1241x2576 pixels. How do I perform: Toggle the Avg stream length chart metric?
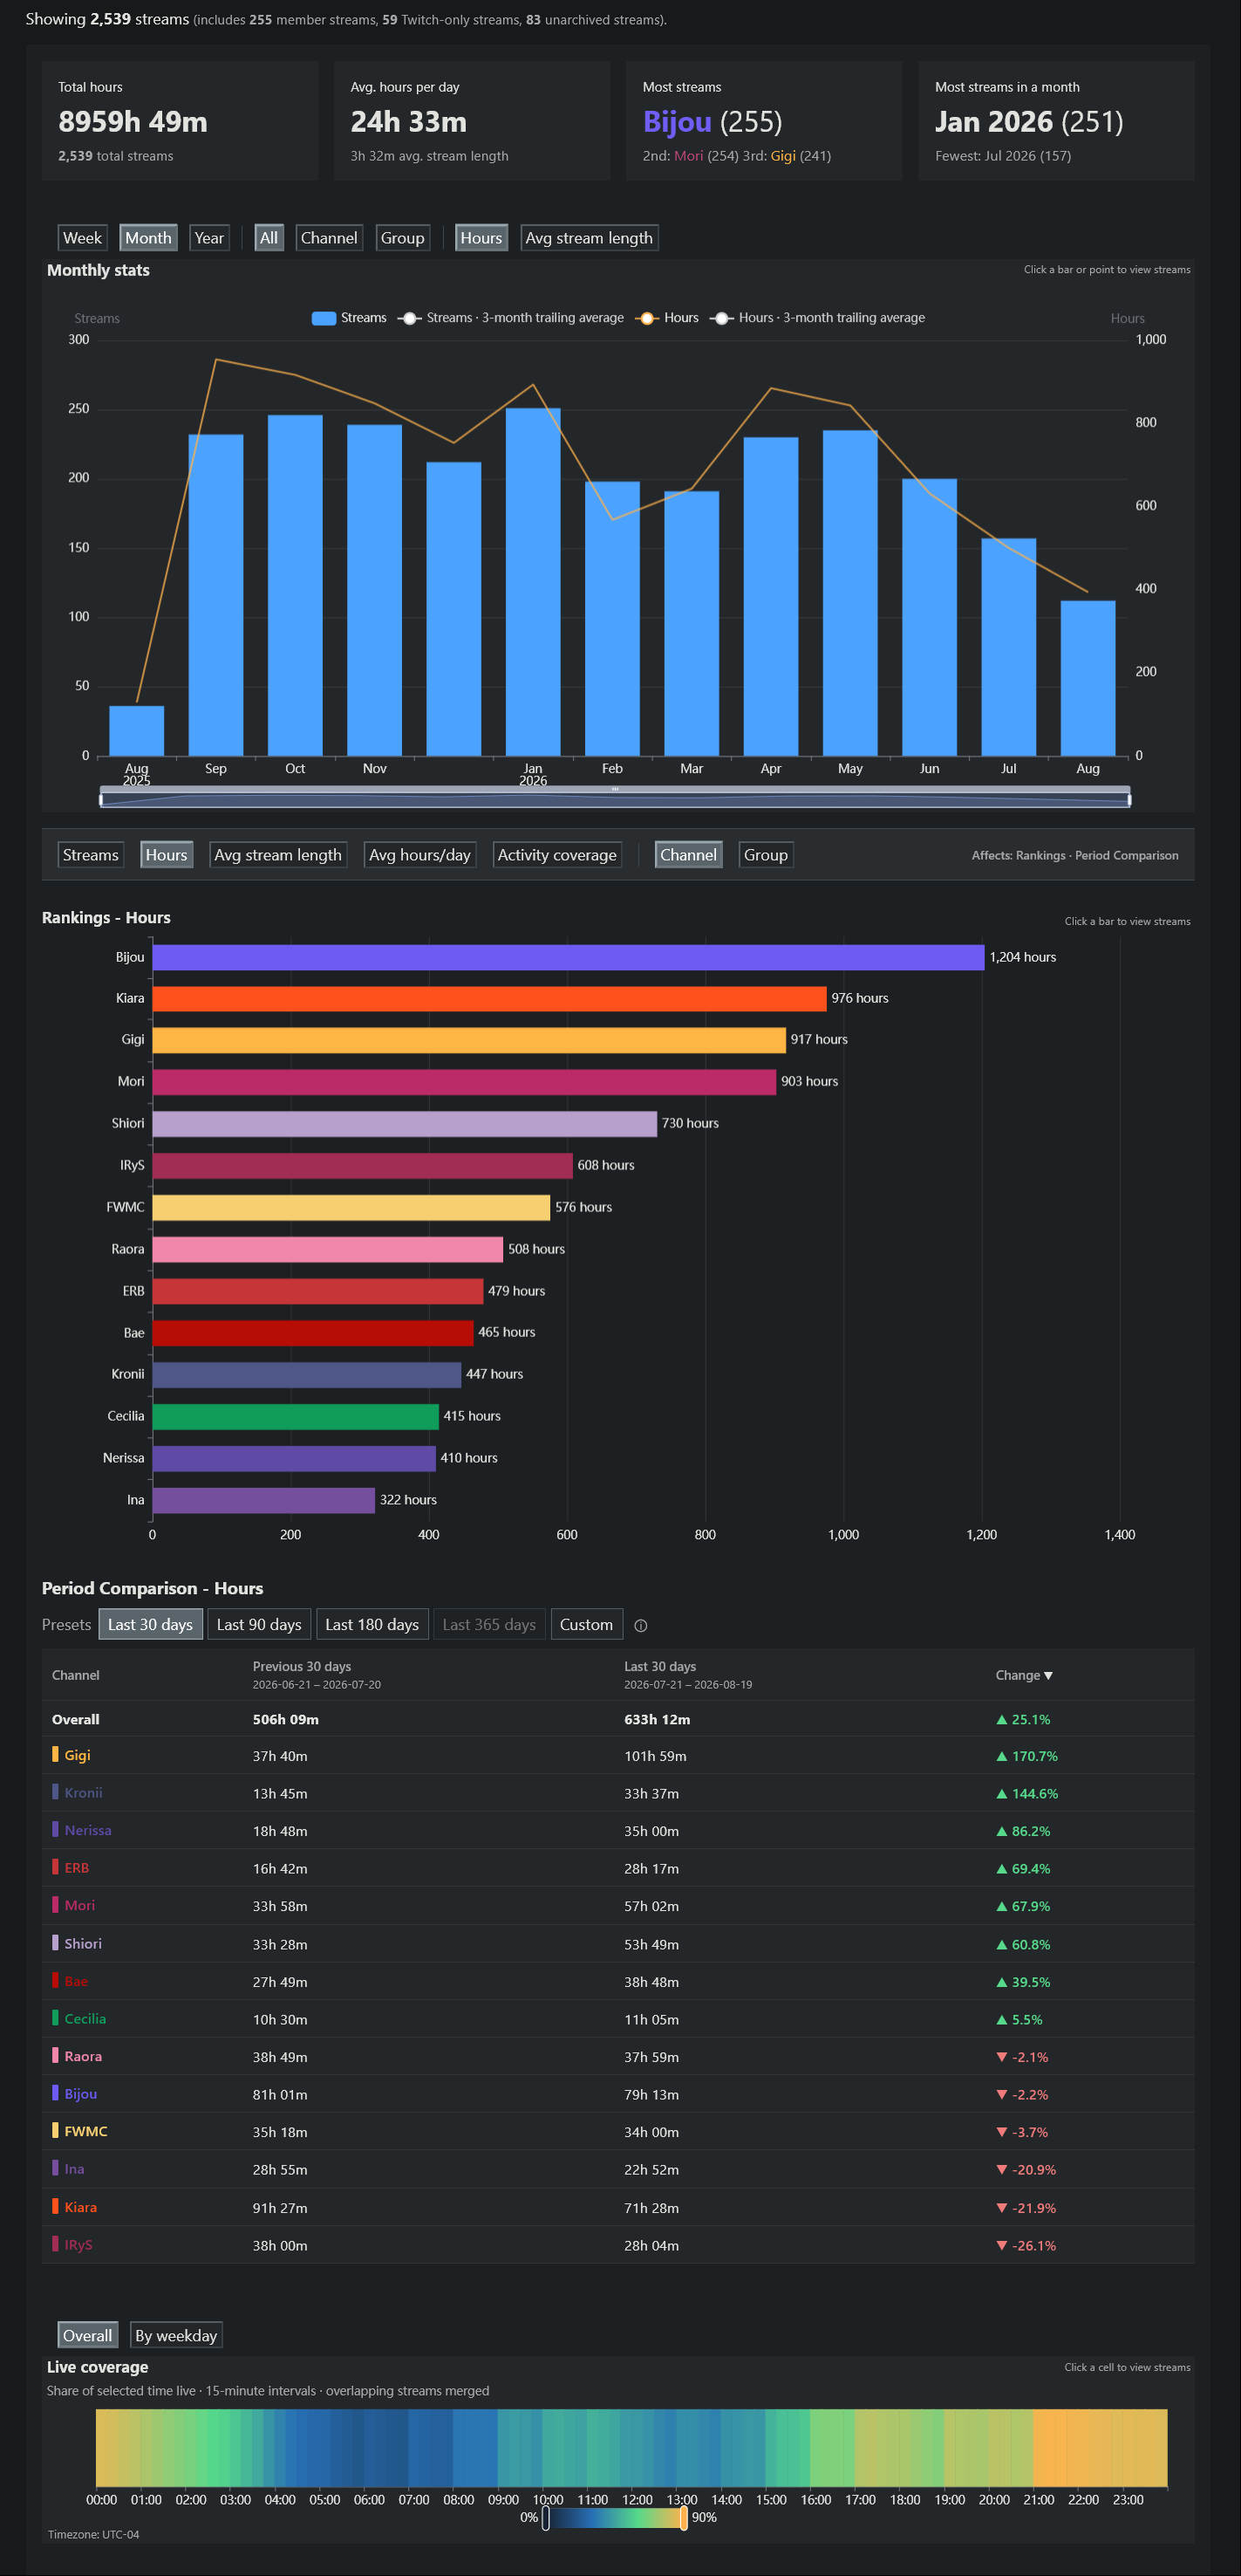pos(589,238)
